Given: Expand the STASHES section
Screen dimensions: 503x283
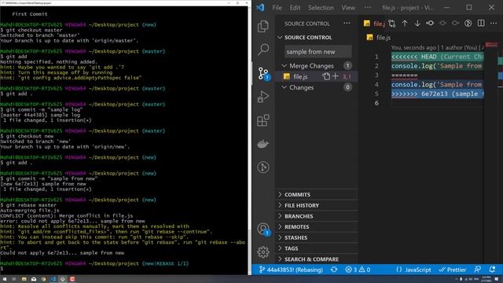Looking at the screenshot, I should click(316, 237).
